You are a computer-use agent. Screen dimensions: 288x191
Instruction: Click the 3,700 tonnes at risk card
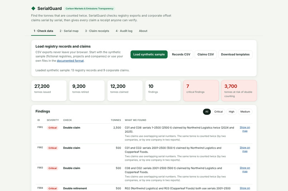tap(239, 91)
